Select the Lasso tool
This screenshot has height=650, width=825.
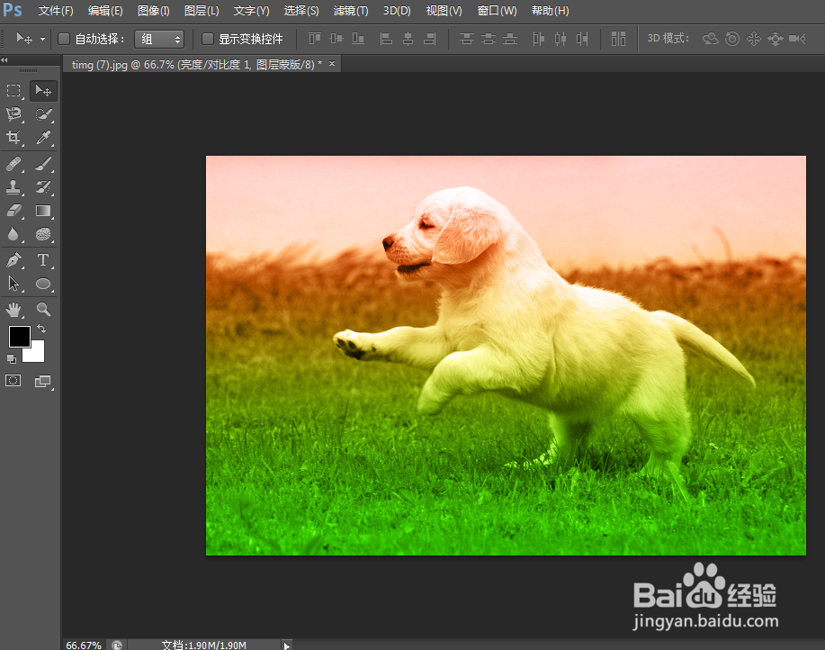pyautogui.click(x=13, y=114)
